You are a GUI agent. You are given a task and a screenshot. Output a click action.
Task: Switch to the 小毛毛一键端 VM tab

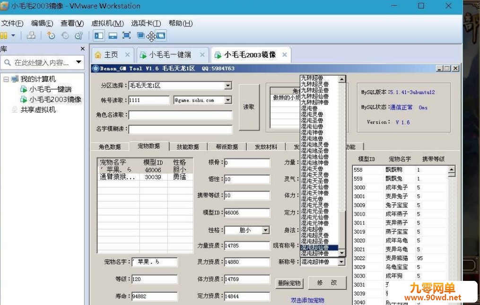170,55
